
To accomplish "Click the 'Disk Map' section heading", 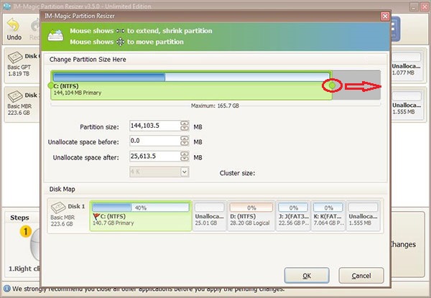I will pos(62,189).
